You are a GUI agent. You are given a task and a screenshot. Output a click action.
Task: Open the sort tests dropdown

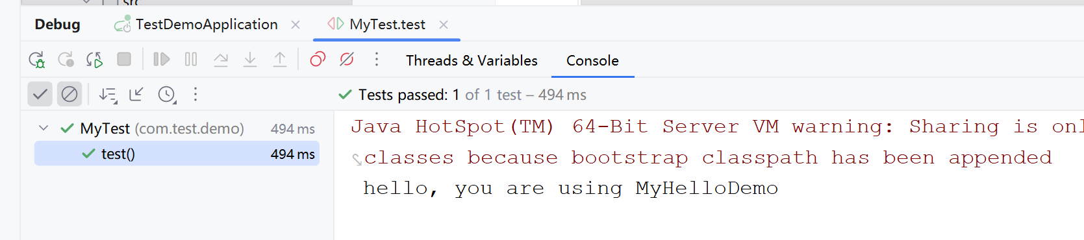click(x=108, y=95)
